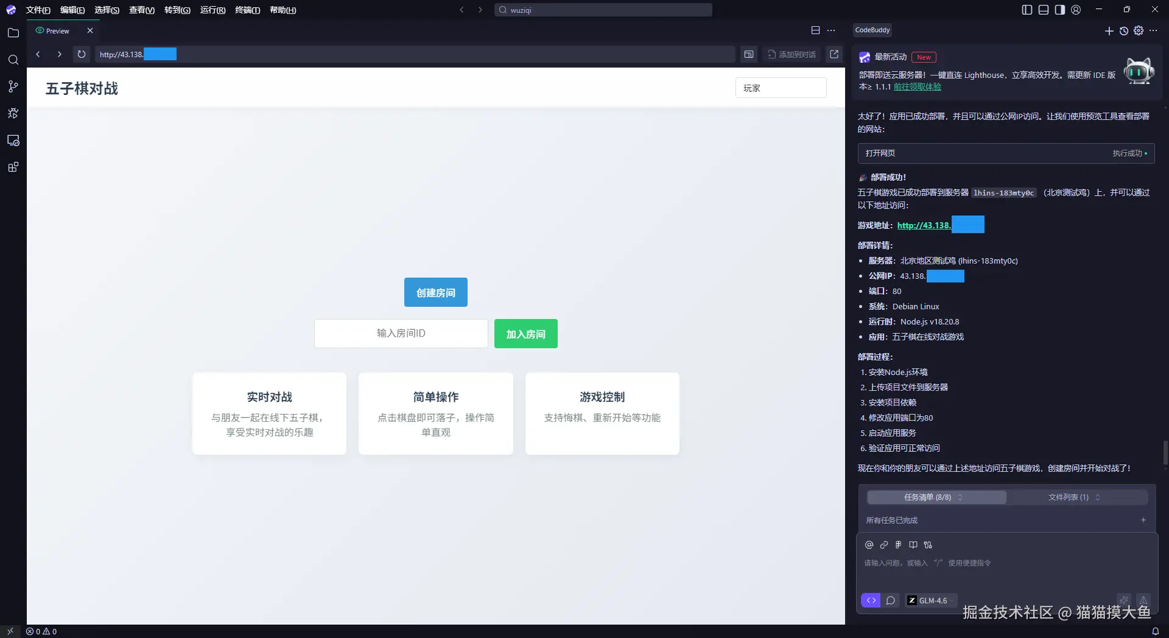The image size is (1169, 638).
Task: Click the knowledge base book icon in the chat input
Action: pyautogui.click(x=913, y=545)
